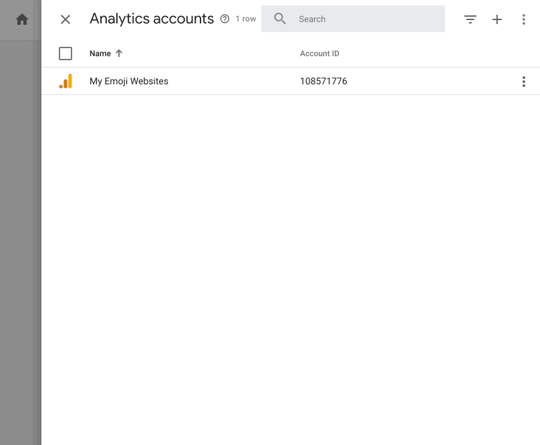The image size is (540, 445).
Task: Open the header's three-dot more menu
Action: point(523,19)
